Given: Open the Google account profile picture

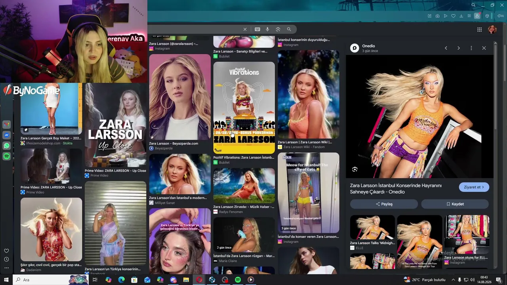Looking at the screenshot, I should coord(492,29).
